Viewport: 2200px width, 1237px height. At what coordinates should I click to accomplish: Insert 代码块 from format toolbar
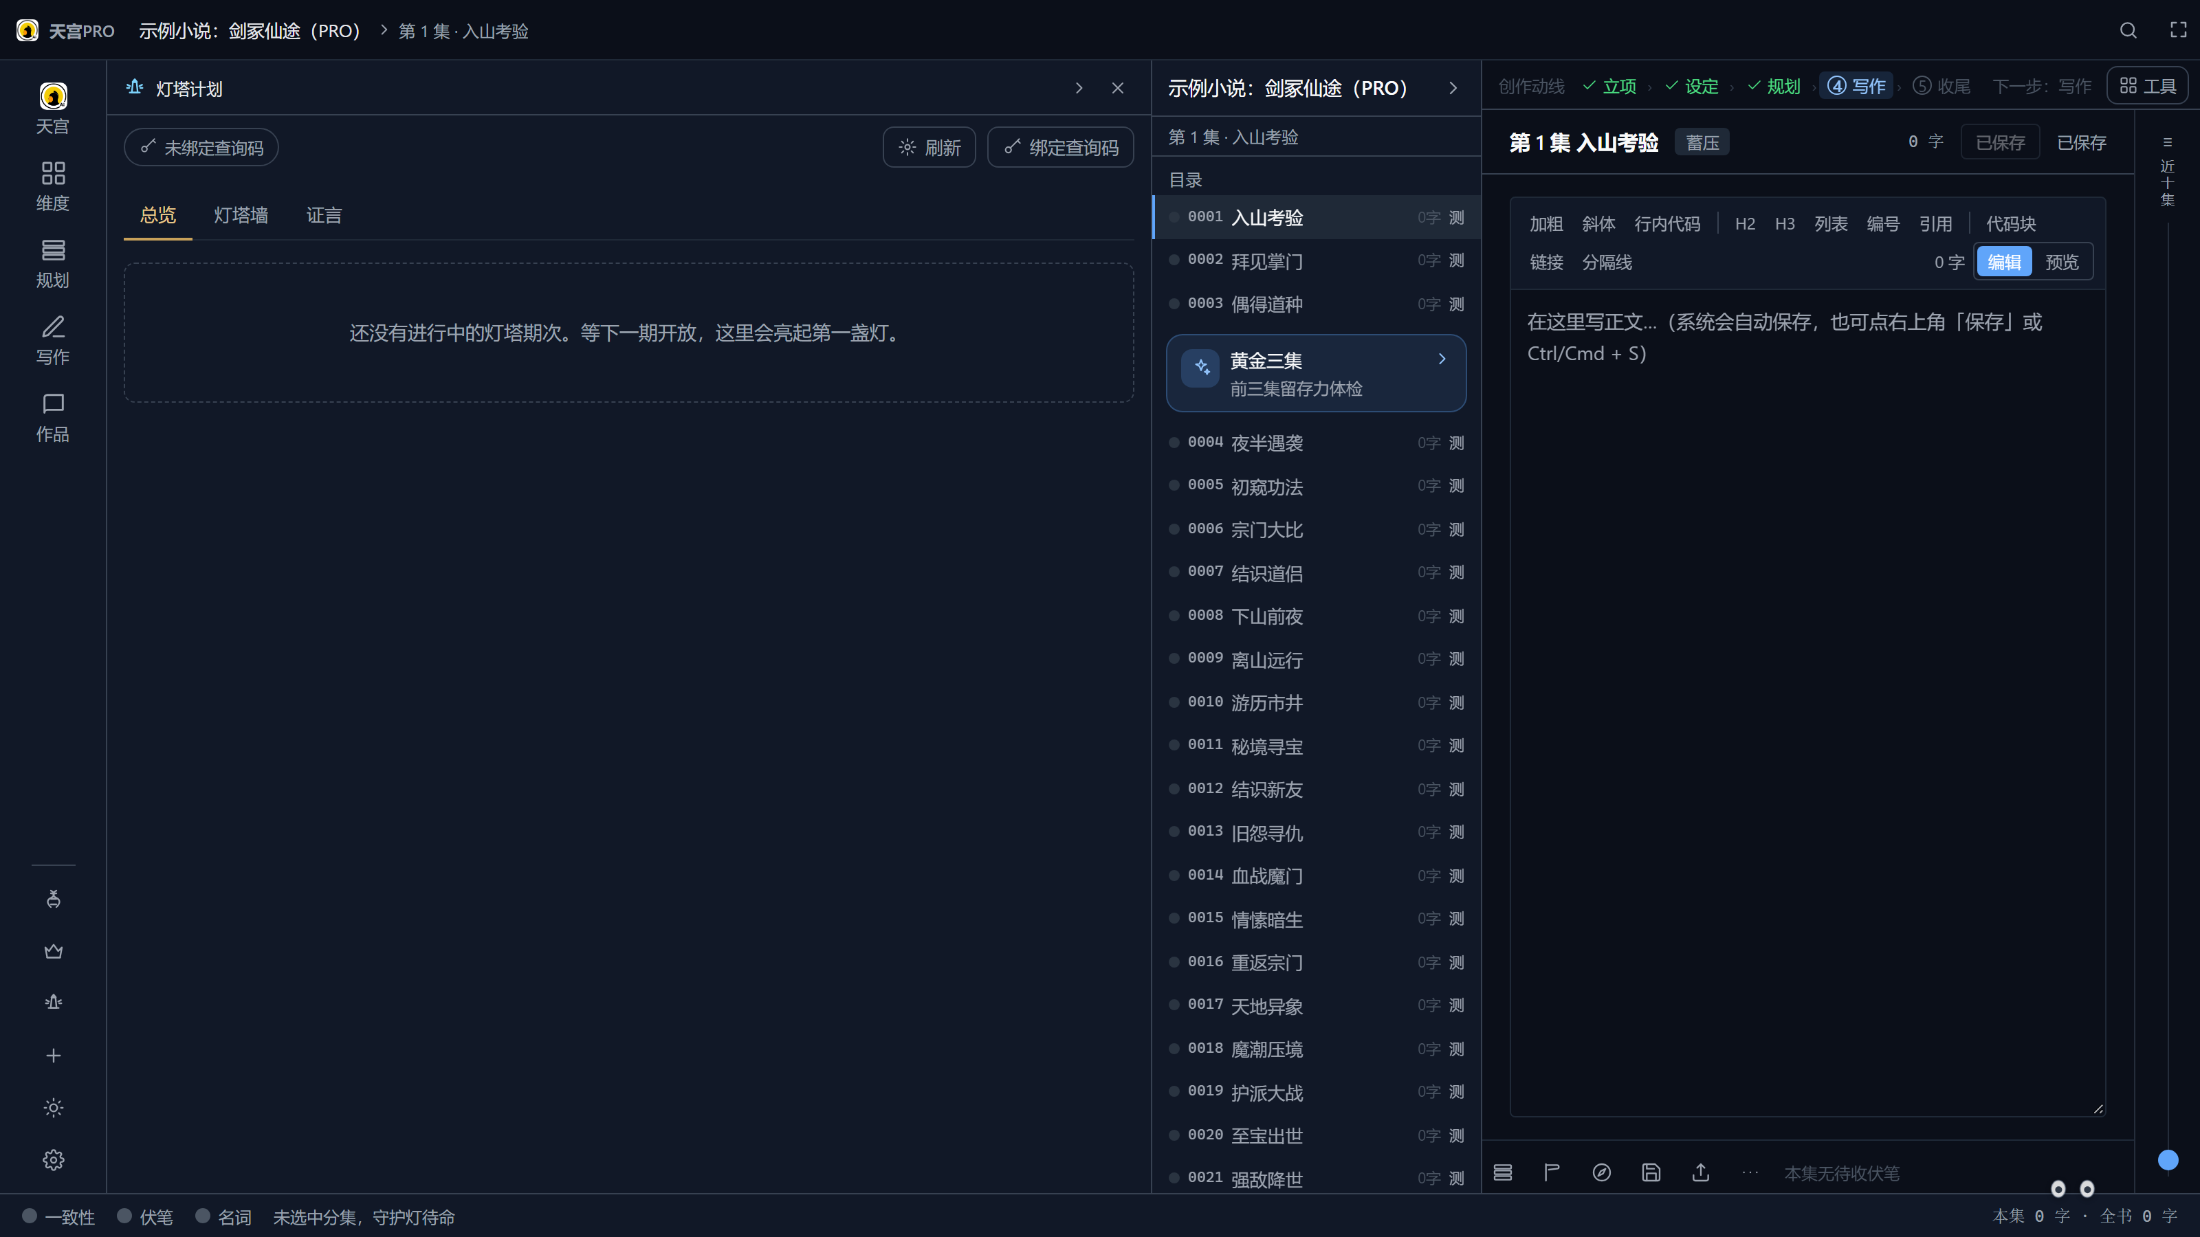click(2010, 223)
